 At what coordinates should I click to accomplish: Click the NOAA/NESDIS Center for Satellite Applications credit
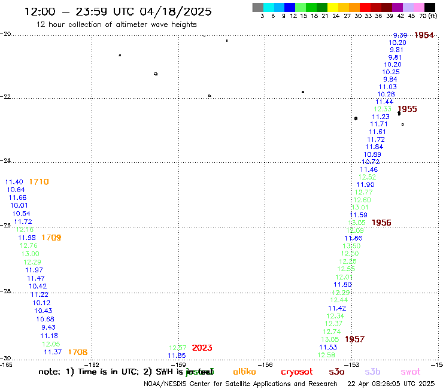241,384
